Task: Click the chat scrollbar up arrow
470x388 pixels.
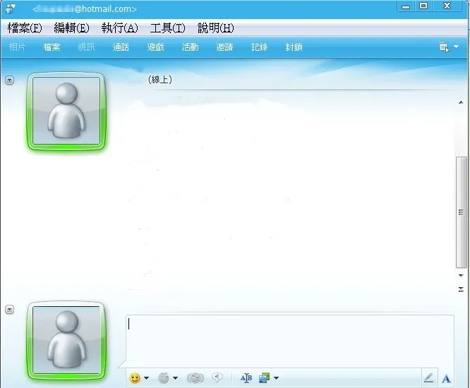Action: 461,103
